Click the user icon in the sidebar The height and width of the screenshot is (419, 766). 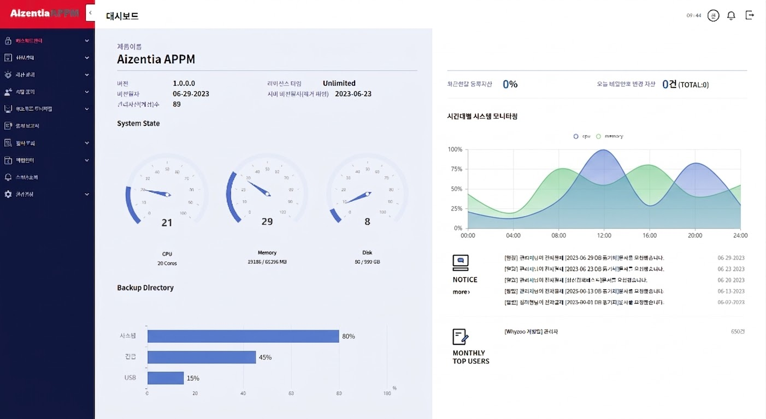(x=8, y=92)
